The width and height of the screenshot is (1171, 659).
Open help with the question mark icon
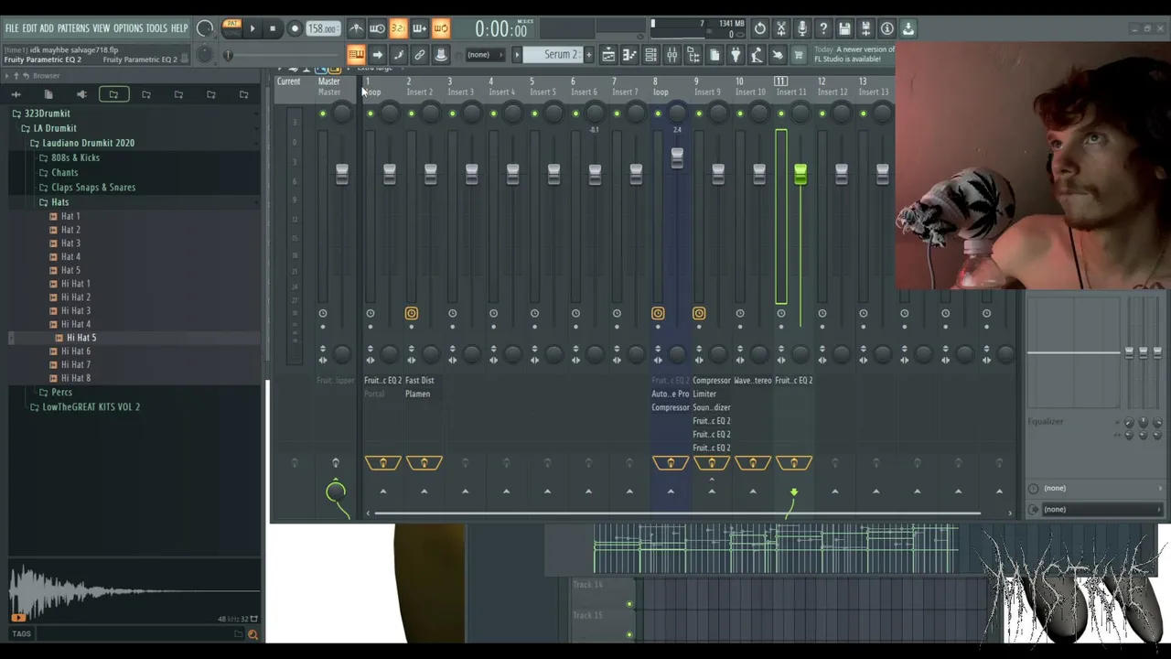click(823, 28)
